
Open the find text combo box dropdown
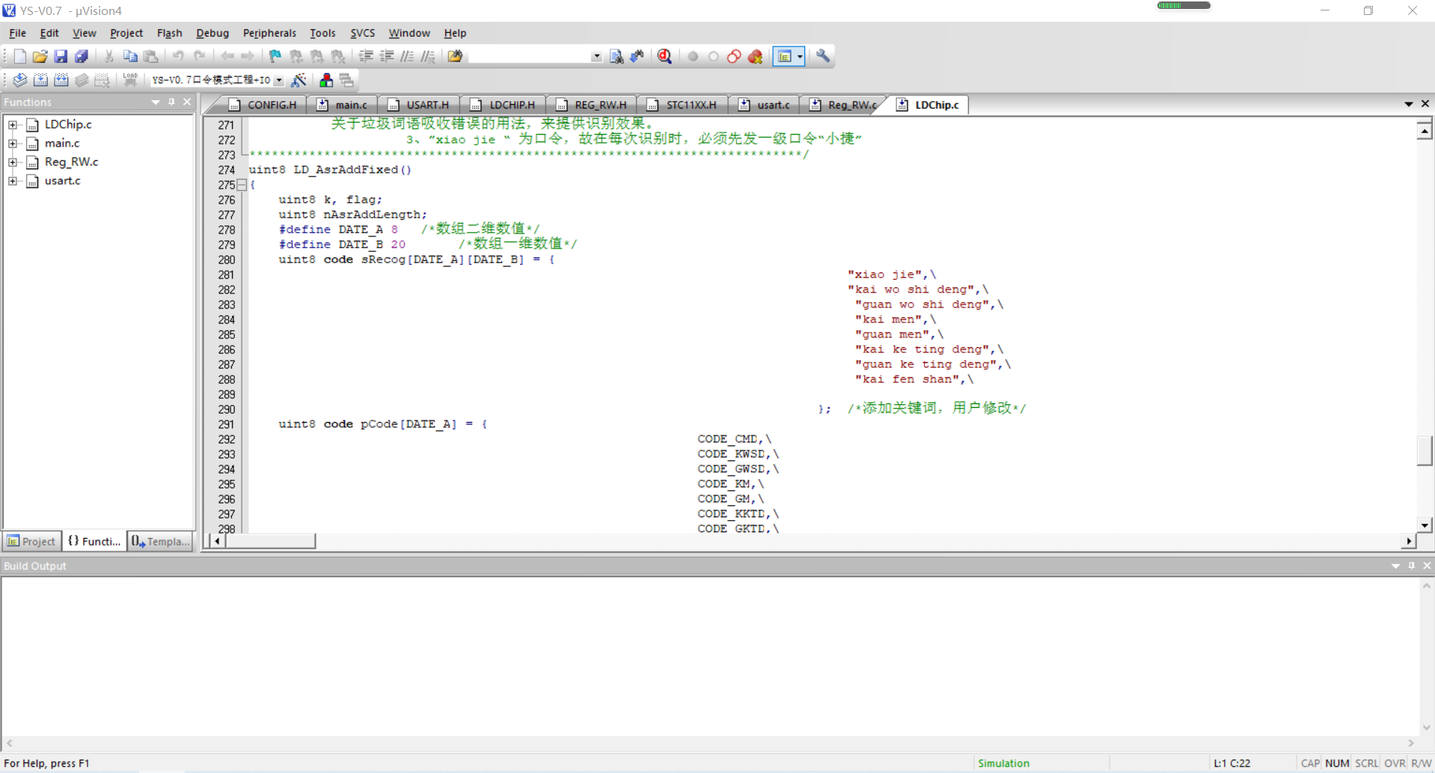coord(596,56)
